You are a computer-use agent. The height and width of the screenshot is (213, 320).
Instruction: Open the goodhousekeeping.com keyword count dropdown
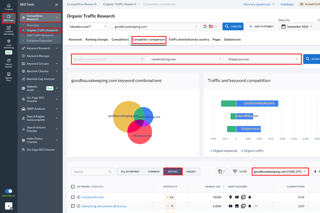[x=280, y=171]
